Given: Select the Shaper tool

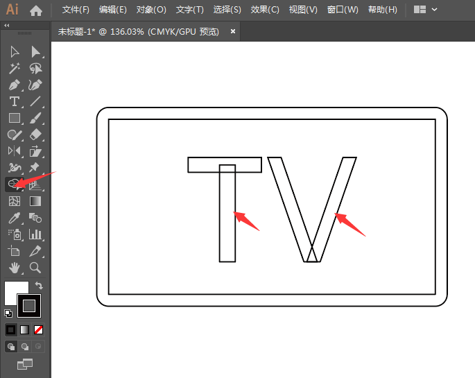Looking at the screenshot, I should click(15, 135).
